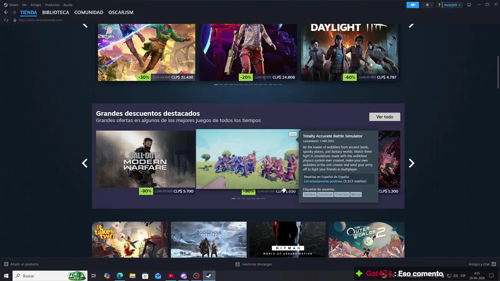Screen dimensions: 500x281
Task: Reload the store page
Action: pos(6,20)
